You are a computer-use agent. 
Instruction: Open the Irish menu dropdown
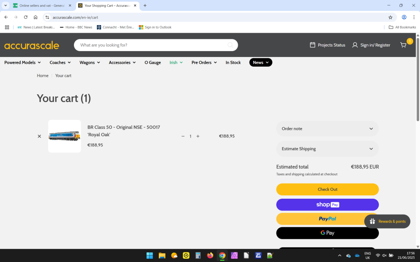(176, 62)
